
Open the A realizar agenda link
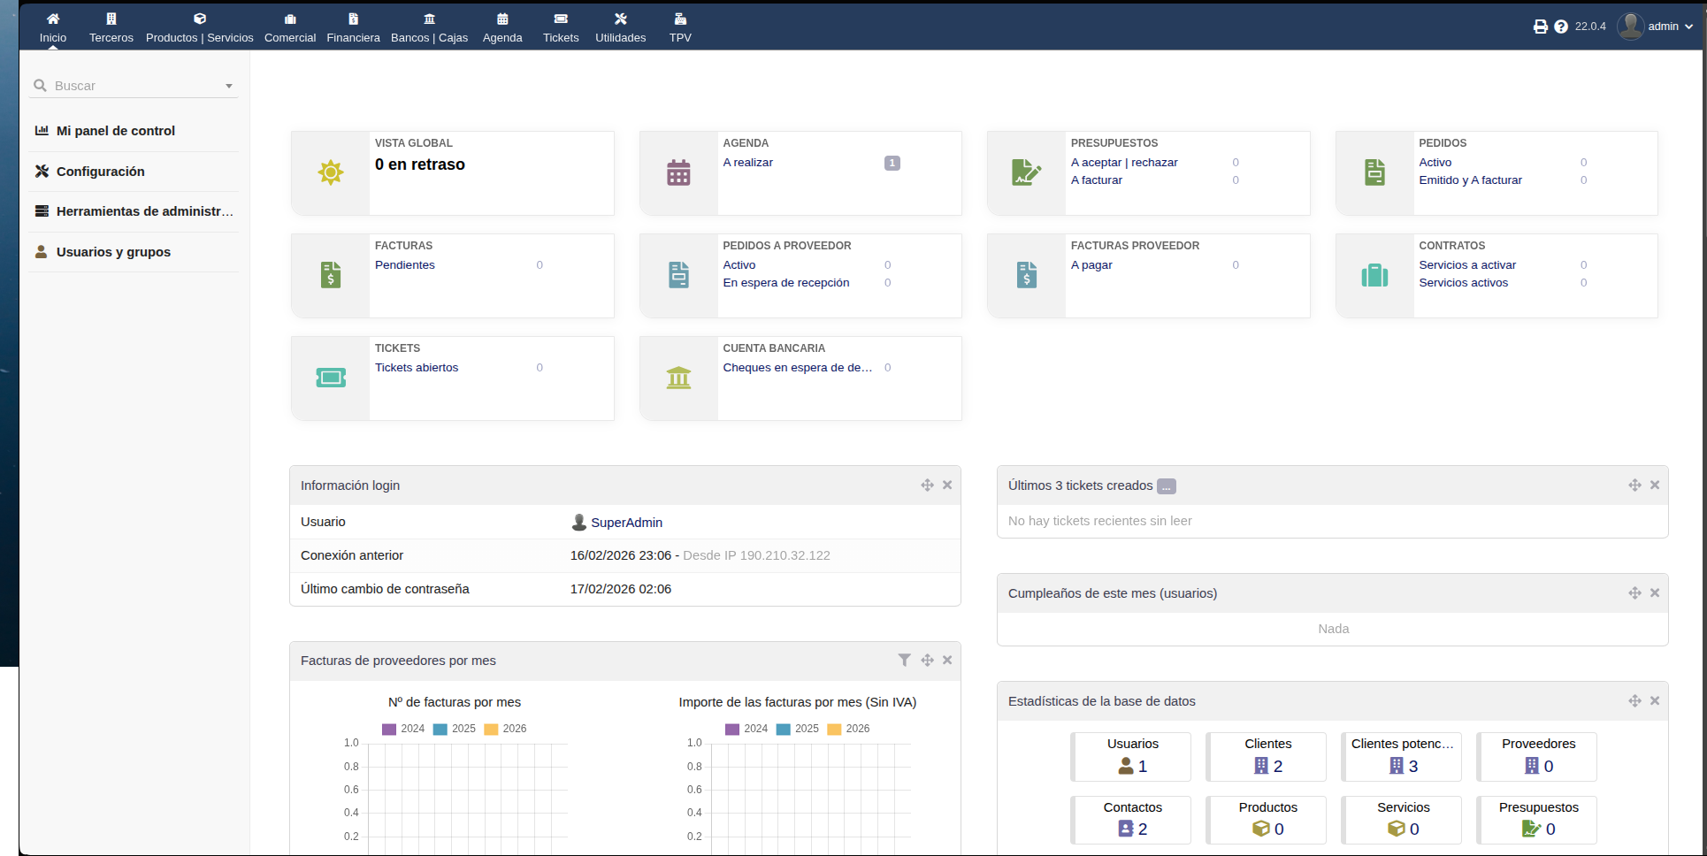click(747, 163)
